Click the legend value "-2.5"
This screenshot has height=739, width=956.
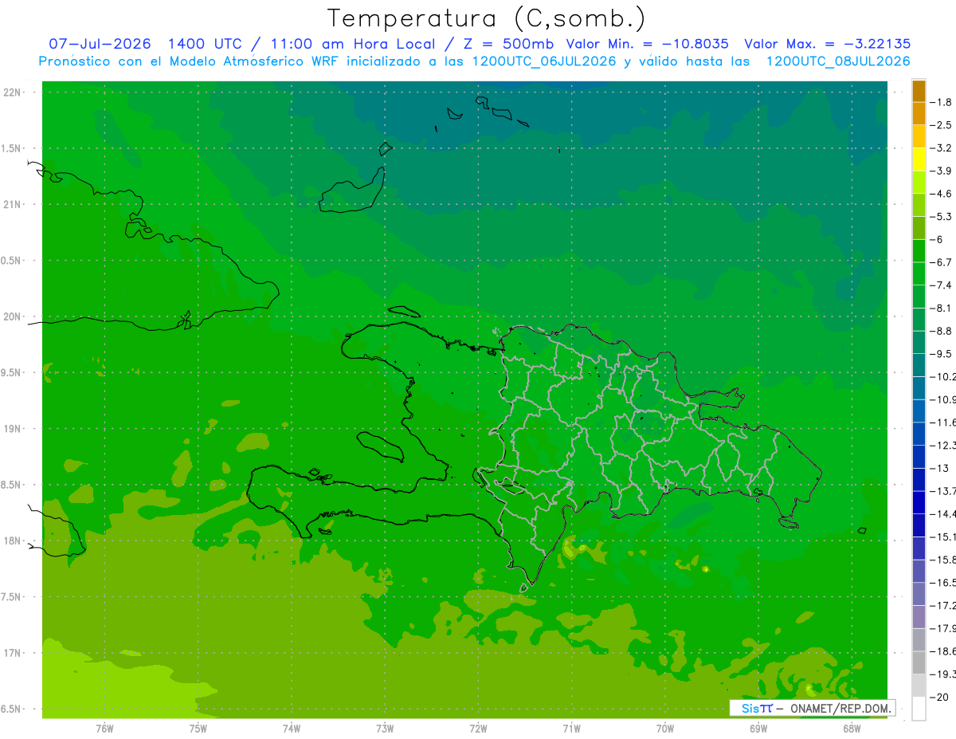tap(942, 125)
